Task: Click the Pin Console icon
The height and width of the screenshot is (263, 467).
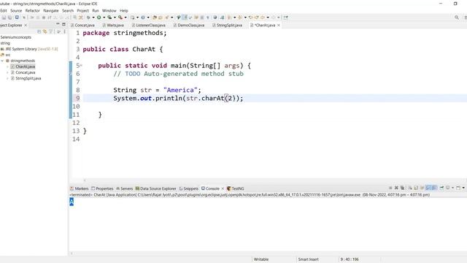Action: pyautogui.click(x=441, y=188)
